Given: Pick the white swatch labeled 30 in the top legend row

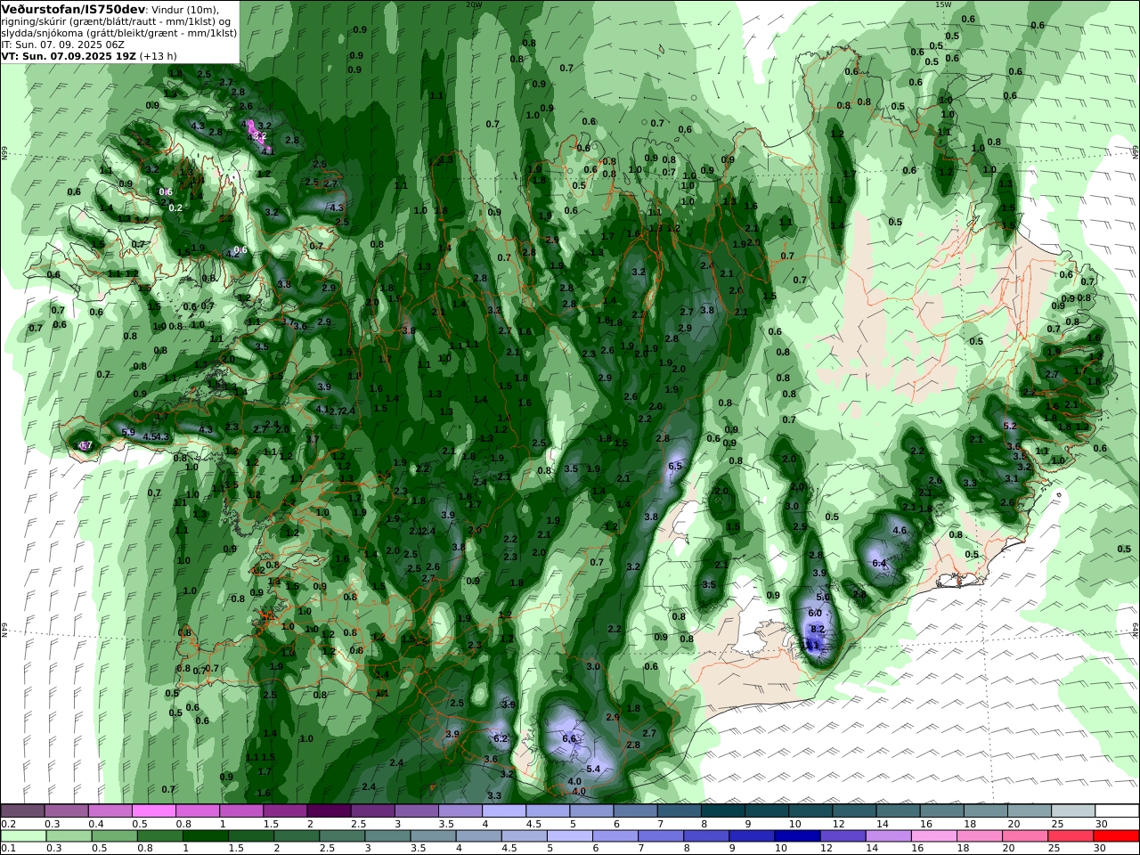Looking at the screenshot, I should point(1116,810).
